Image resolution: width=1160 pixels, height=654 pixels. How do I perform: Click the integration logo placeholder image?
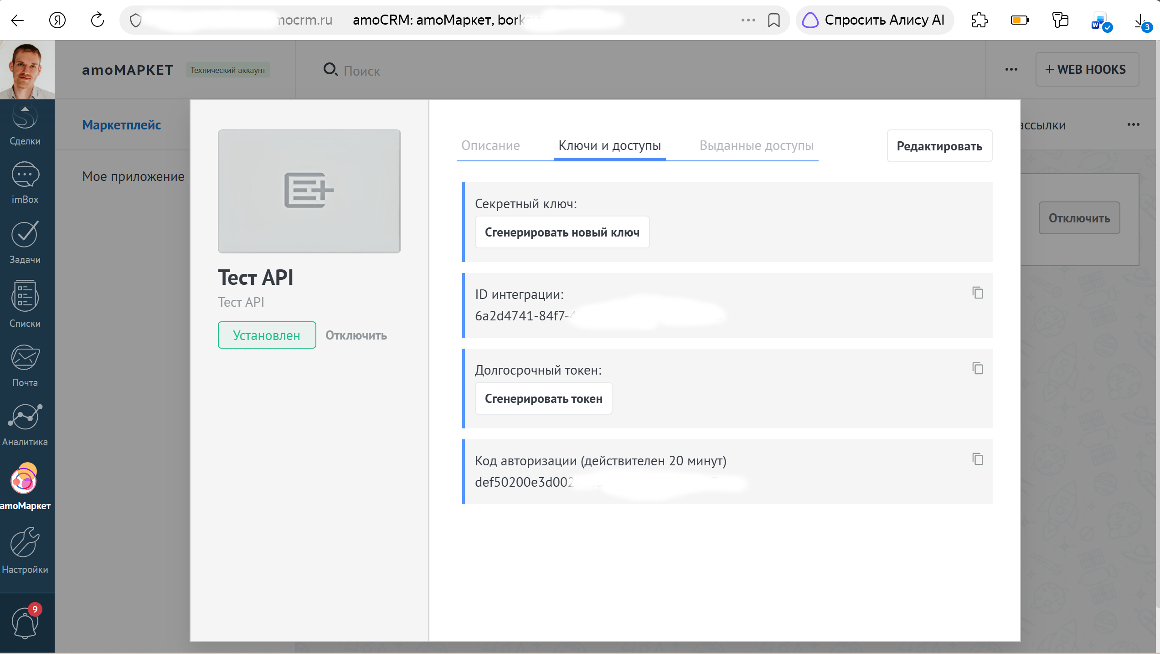[309, 191]
